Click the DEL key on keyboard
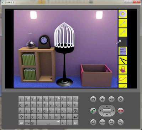 (x=75, y=110)
